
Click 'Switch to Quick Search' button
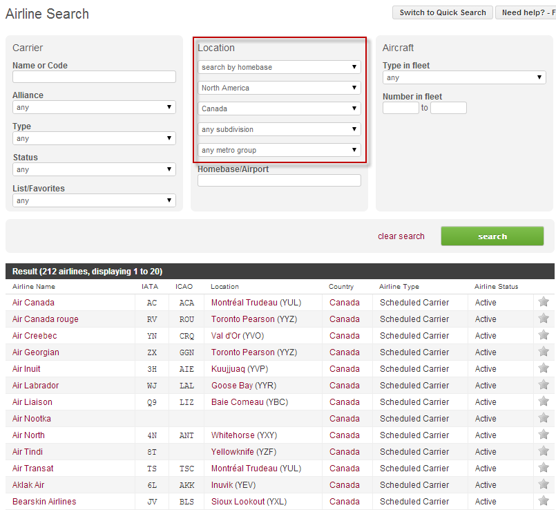click(442, 12)
